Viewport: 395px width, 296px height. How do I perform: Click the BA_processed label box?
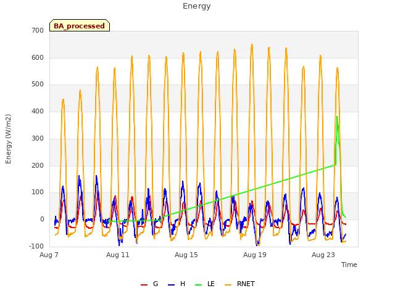pos(80,25)
